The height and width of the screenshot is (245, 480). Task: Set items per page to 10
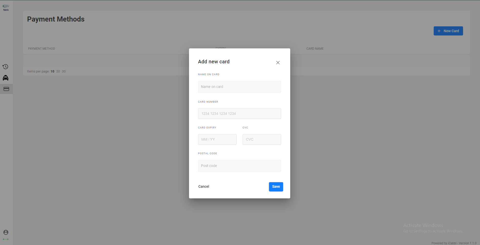click(x=52, y=71)
